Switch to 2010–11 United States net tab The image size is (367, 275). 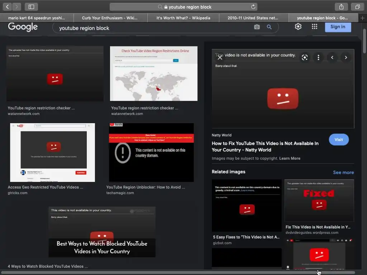254,18
